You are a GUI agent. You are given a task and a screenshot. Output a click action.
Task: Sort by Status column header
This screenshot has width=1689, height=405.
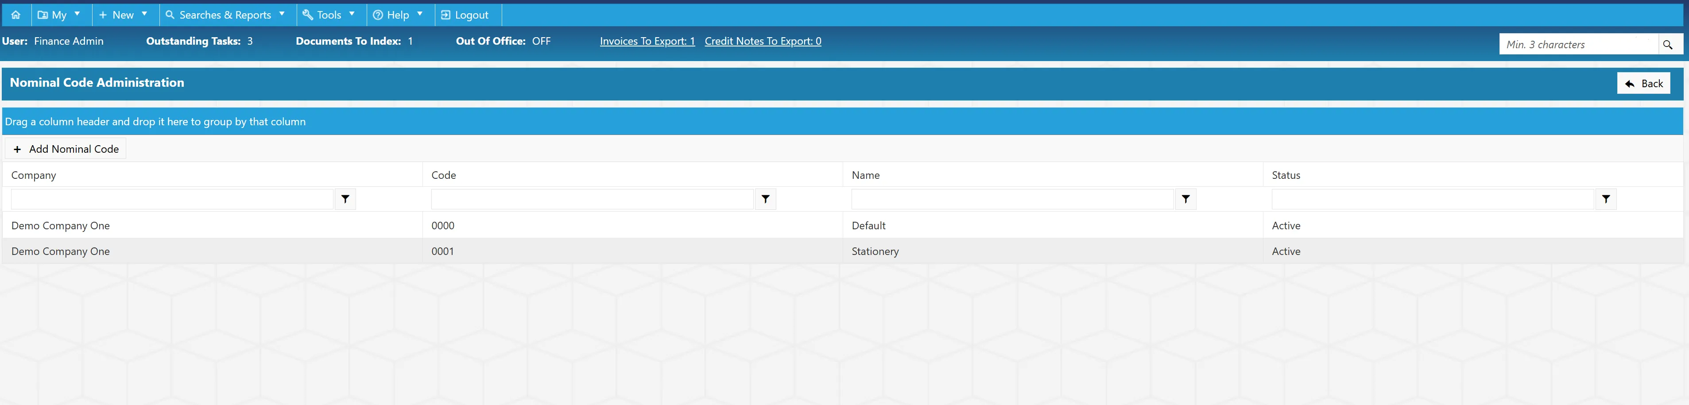click(x=1286, y=175)
